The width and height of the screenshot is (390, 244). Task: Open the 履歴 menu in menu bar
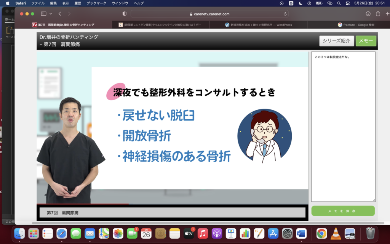click(77, 3)
